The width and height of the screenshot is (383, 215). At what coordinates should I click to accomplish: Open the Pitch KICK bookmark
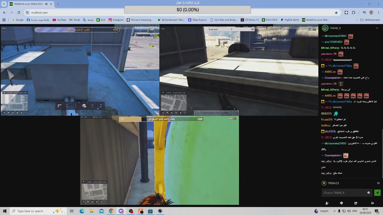coord(270,20)
